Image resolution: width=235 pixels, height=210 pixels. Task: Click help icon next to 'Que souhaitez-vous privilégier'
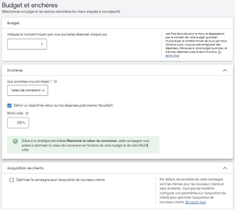[55, 82]
